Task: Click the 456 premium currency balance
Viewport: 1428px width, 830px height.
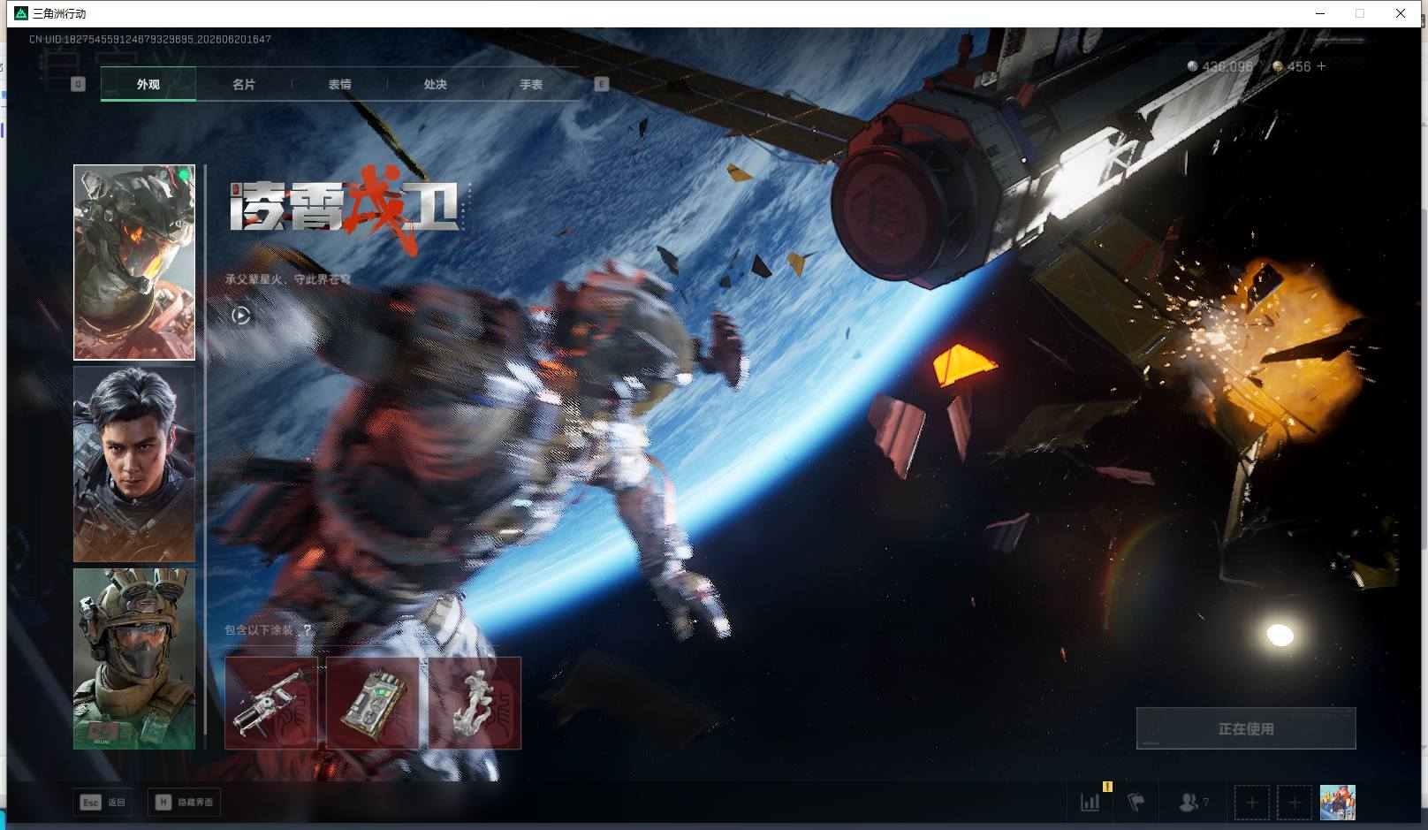Action: point(1299,67)
